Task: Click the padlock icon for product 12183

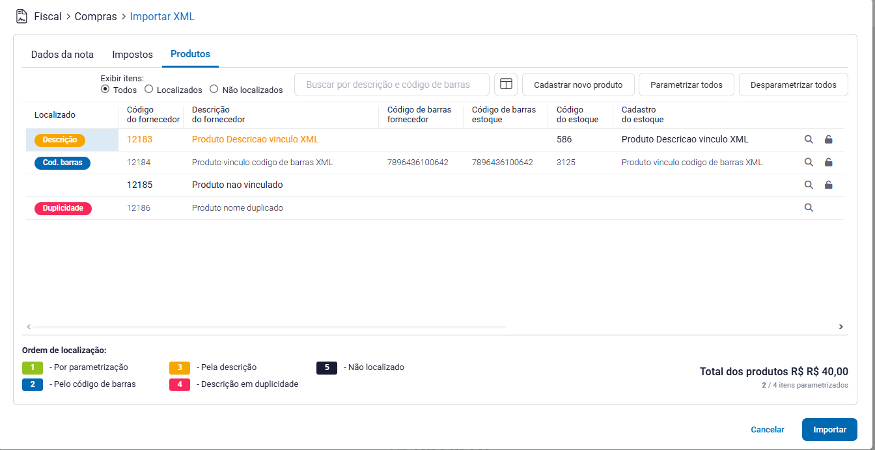Action: (x=828, y=139)
